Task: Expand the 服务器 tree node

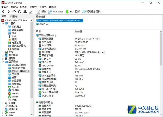Action: pyautogui.click(x=3, y=59)
